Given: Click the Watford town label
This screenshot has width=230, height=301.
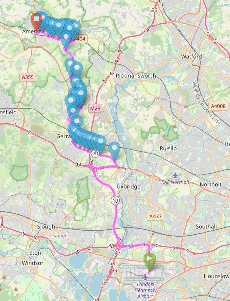Looking at the screenshot, I should click(x=191, y=57).
